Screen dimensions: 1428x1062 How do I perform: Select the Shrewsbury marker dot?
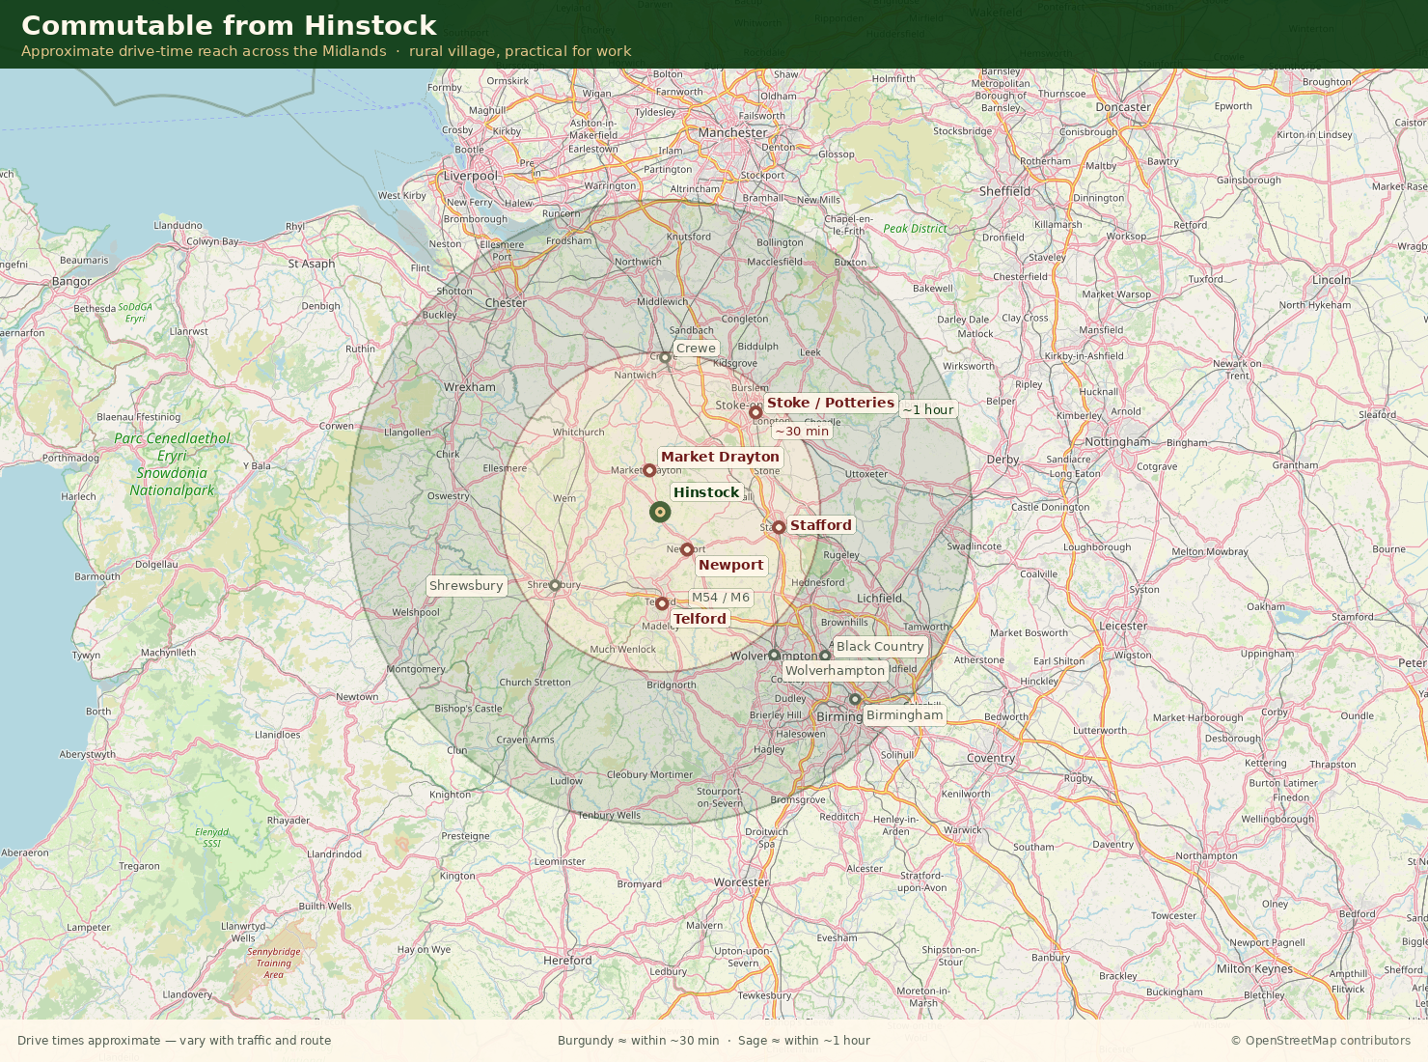point(555,585)
